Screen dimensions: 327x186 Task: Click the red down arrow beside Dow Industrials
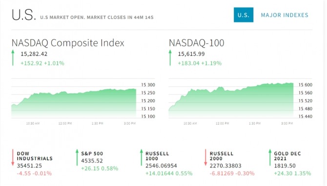pyautogui.click(x=13, y=157)
